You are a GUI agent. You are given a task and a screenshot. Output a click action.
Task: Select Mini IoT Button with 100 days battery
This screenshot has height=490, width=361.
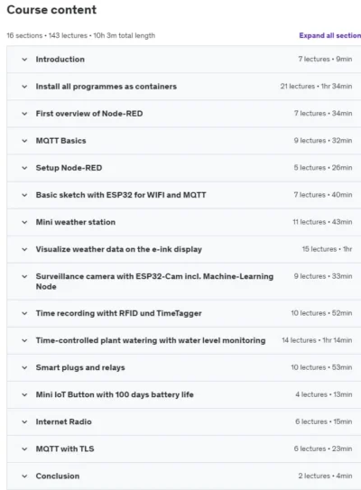(115, 394)
